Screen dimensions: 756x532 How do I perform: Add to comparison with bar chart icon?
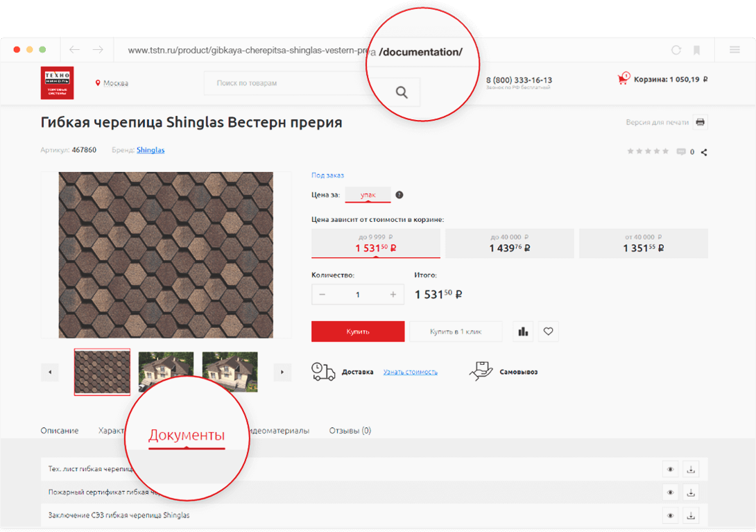tap(523, 332)
